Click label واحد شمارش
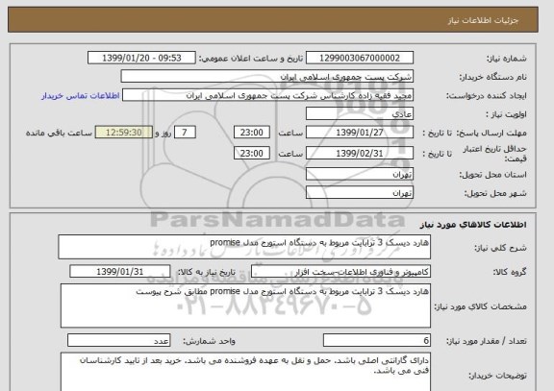The image size is (554, 391). click(x=209, y=341)
